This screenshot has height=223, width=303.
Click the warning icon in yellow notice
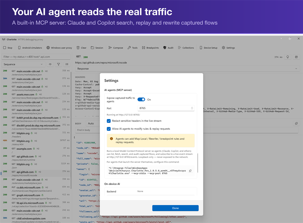pos(111,139)
